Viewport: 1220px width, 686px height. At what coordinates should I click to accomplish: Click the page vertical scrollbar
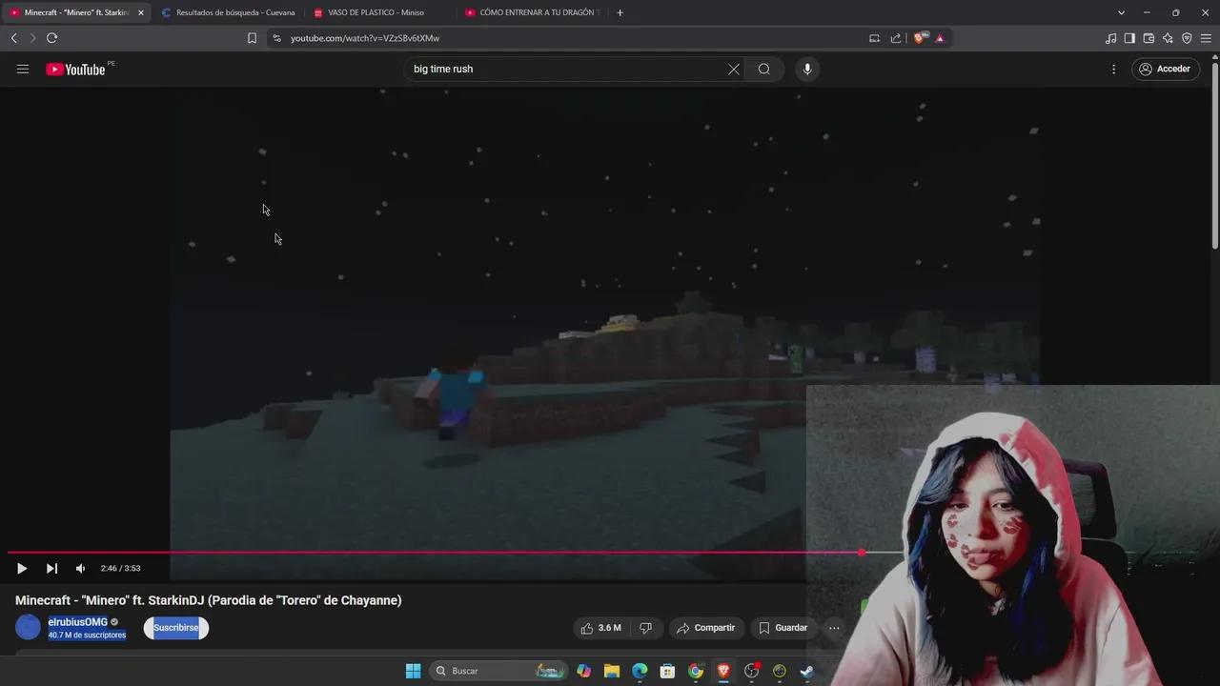point(1214,157)
